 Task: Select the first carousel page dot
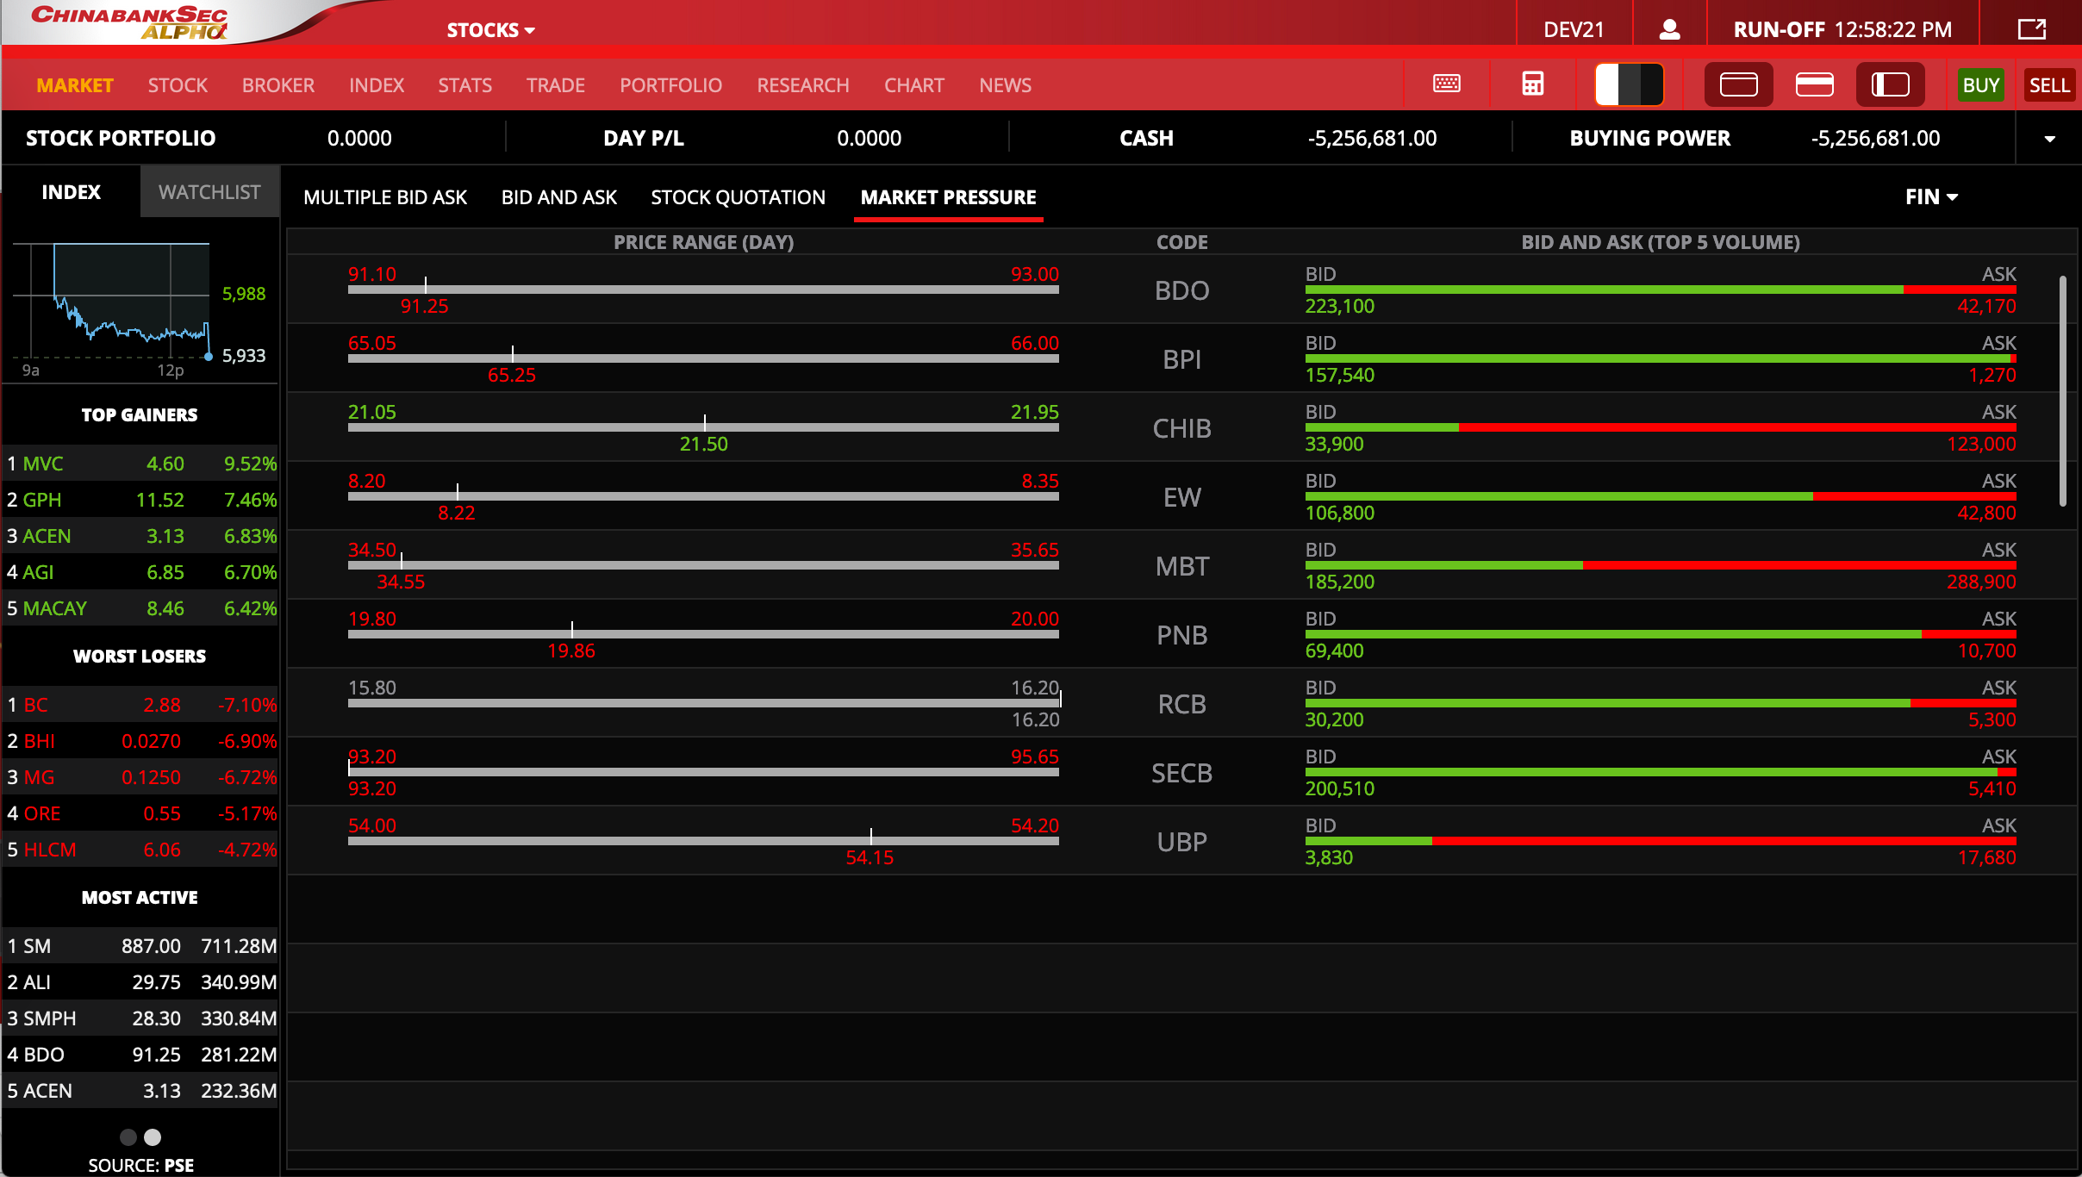(x=128, y=1137)
